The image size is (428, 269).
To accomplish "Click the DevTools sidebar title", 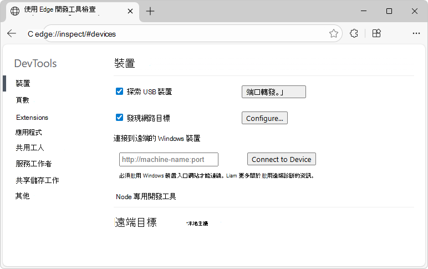I will click(x=35, y=63).
